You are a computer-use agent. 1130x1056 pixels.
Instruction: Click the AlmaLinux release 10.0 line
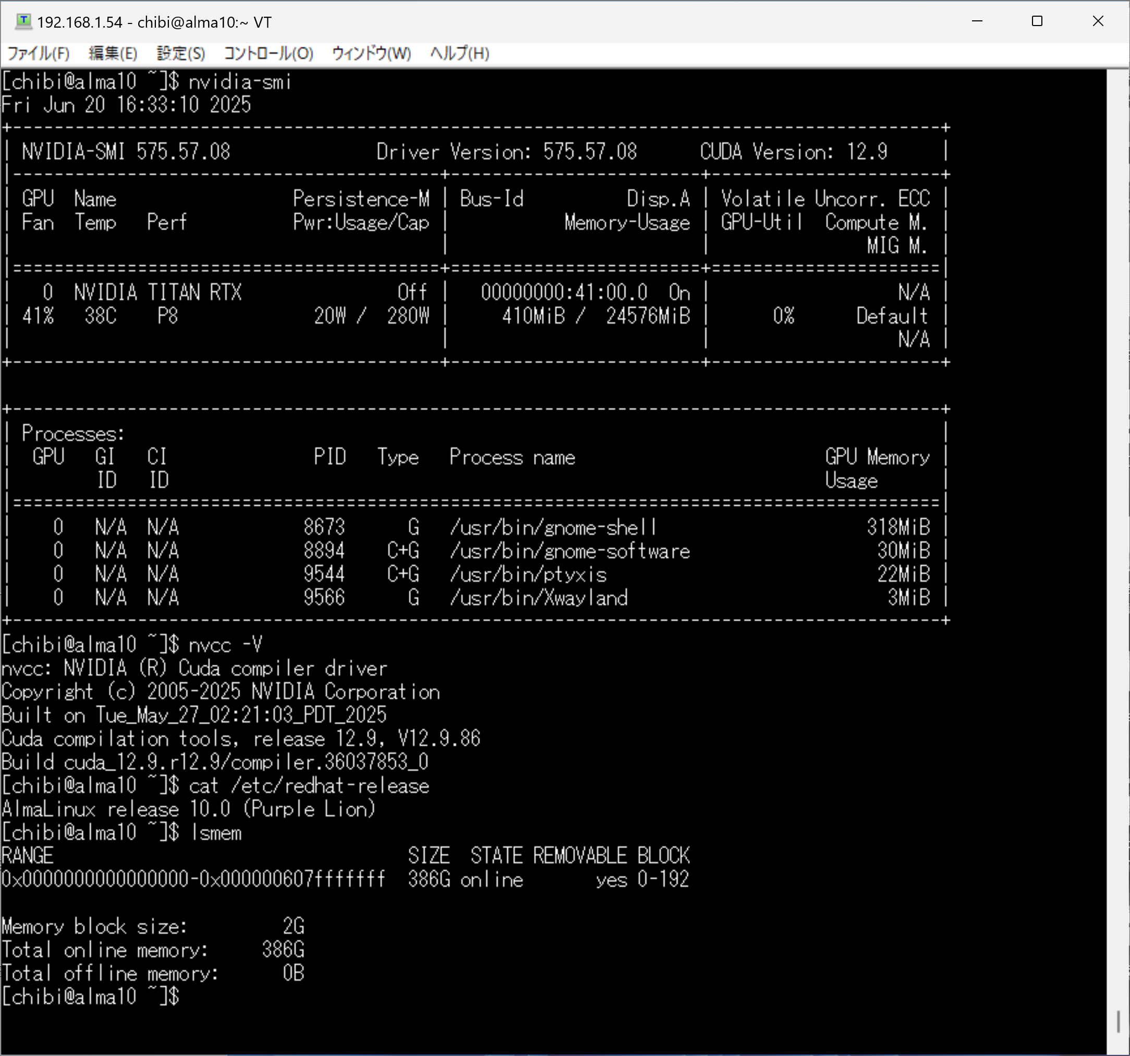[x=188, y=809]
